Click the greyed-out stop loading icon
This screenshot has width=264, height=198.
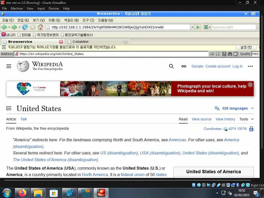pyautogui.click(x=33, y=27)
